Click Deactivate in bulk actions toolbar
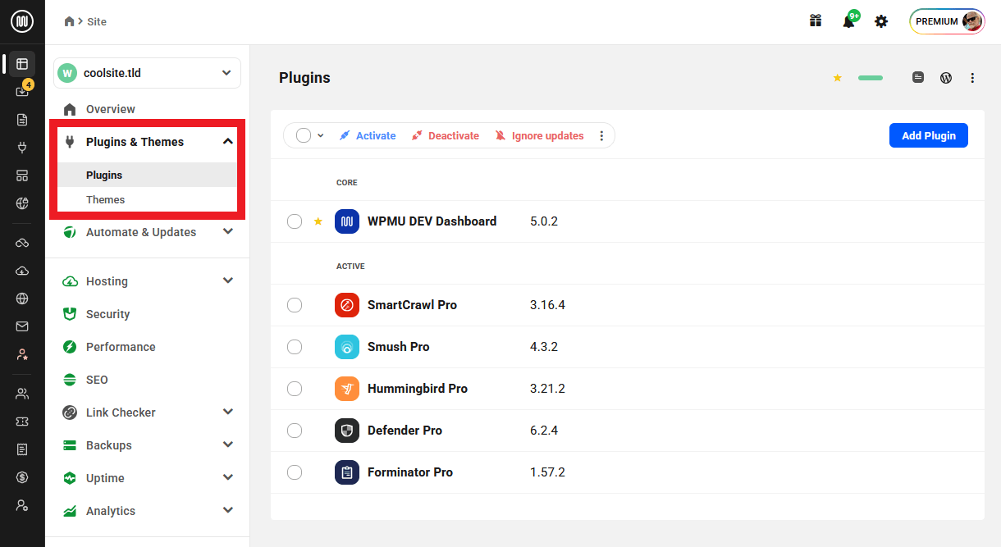Viewport: 1001px width, 547px height. (x=446, y=136)
